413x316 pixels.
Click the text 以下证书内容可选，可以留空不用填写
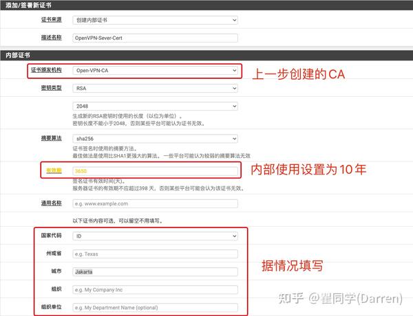pos(118,221)
